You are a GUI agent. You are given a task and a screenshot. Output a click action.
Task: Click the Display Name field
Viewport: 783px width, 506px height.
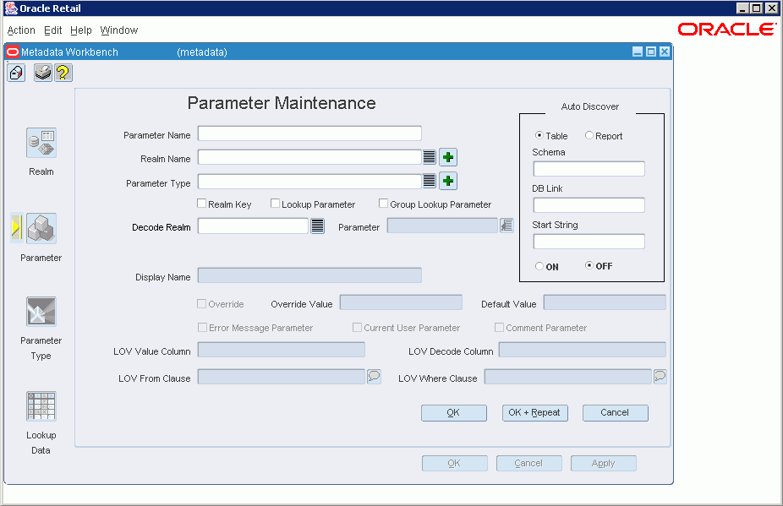[x=309, y=275]
